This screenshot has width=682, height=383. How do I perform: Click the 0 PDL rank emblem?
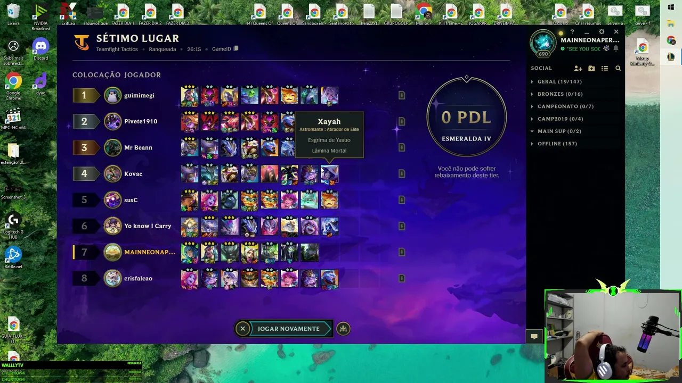point(466,117)
